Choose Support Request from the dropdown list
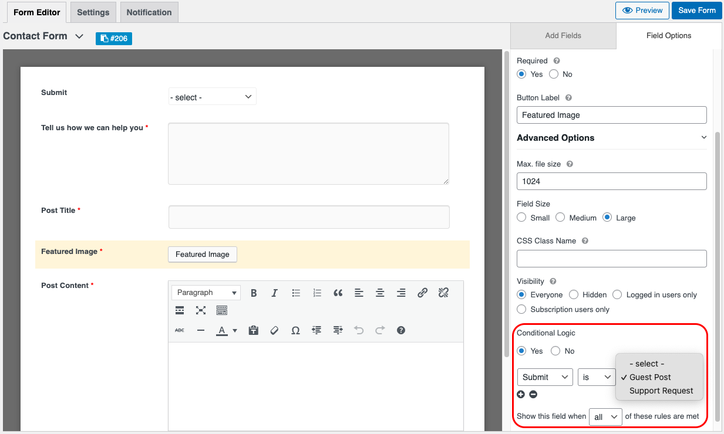The width and height of the screenshot is (724, 434). tap(661, 391)
